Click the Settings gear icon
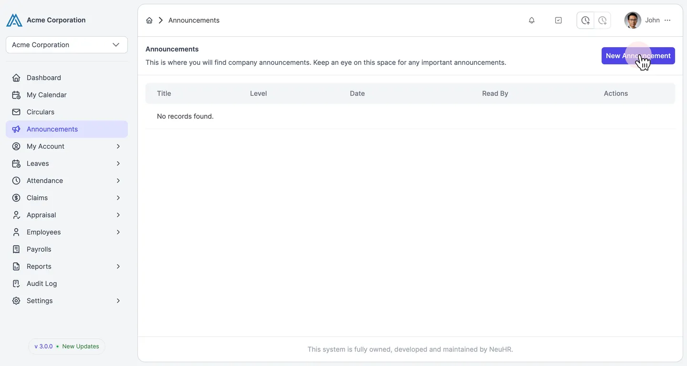687x366 pixels. click(x=16, y=301)
